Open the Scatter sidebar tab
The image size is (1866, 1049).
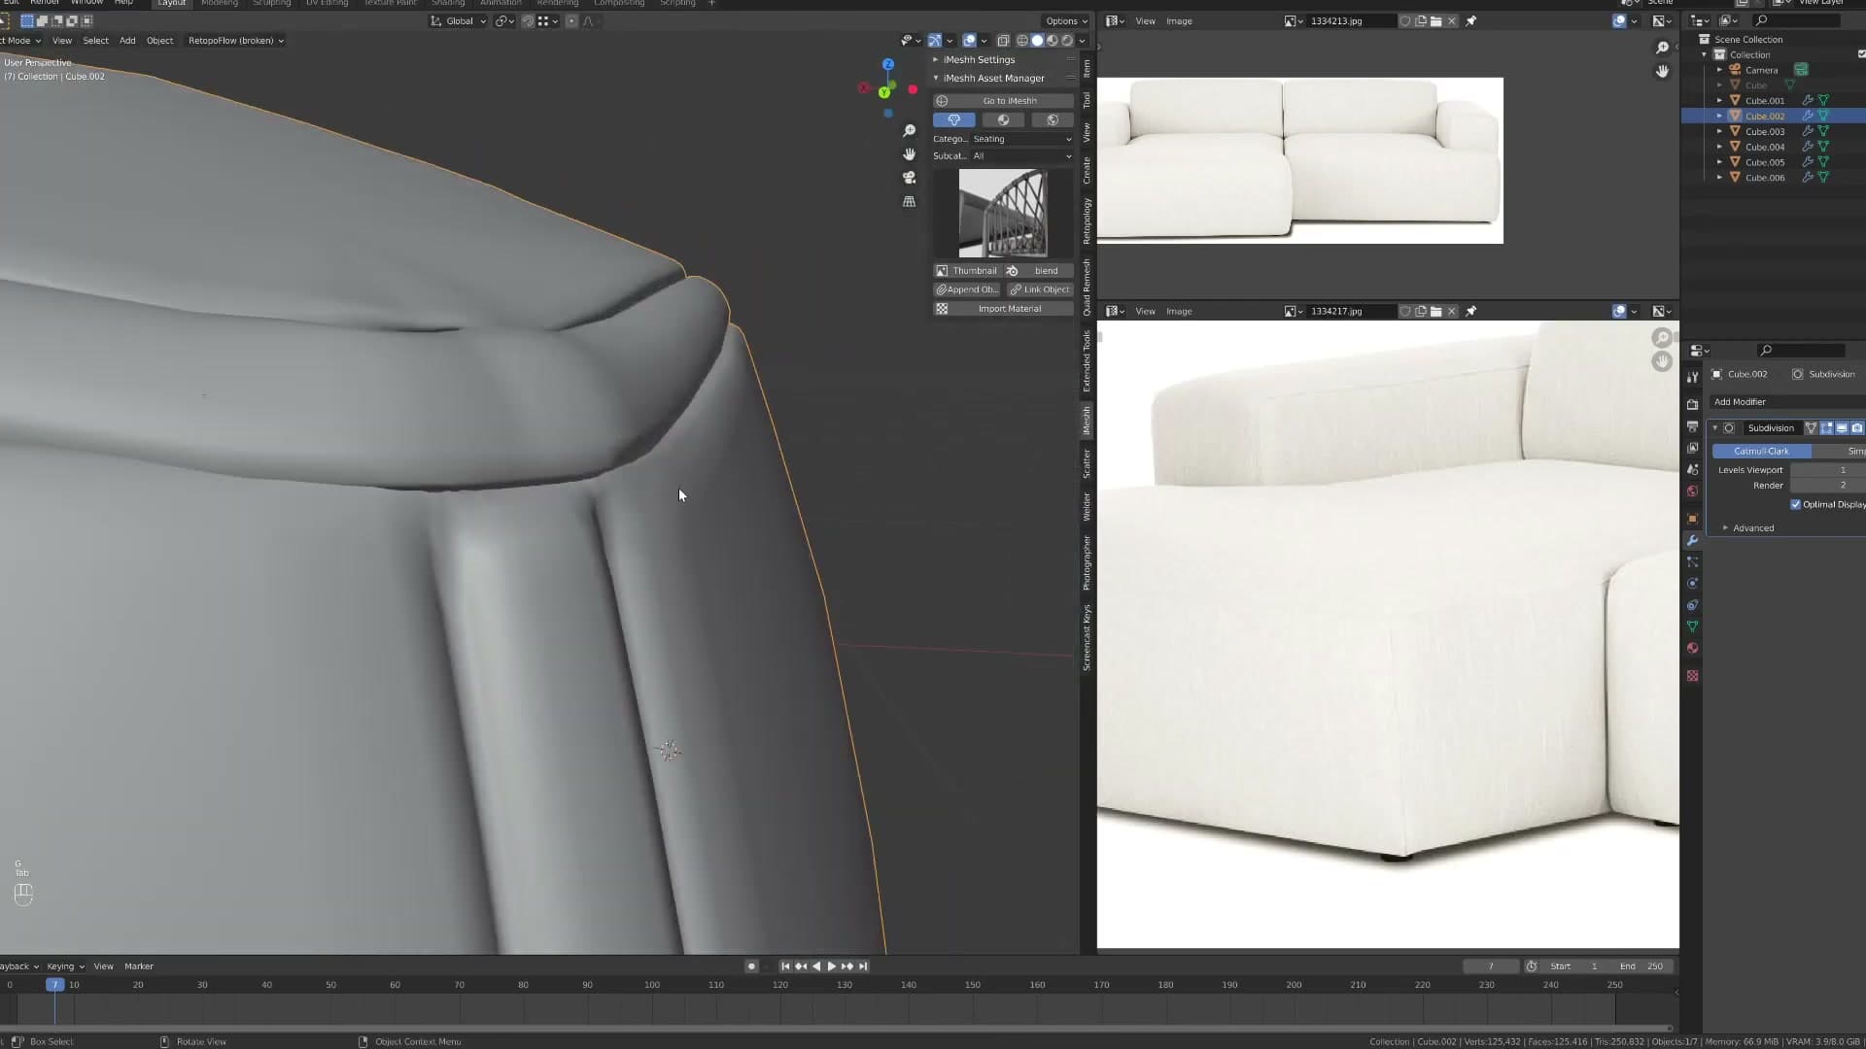(x=1087, y=463)
